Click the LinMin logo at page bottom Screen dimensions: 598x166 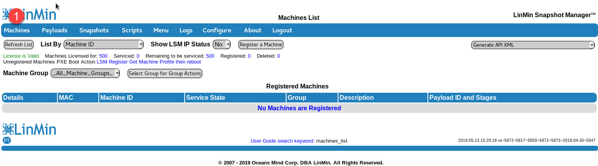pyautogui.click(x=30, y=129)
